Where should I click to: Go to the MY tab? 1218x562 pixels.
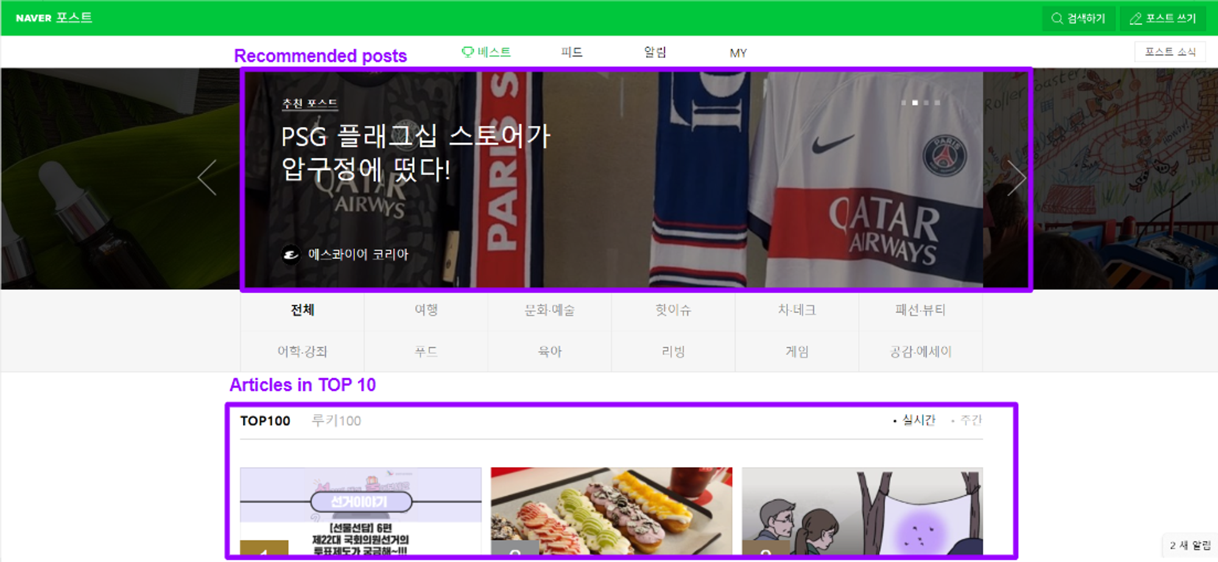pyautogui.click(x=738, y=53)
